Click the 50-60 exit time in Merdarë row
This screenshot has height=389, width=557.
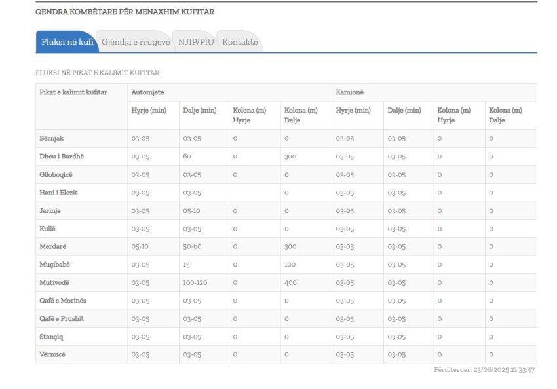[192, 246]
